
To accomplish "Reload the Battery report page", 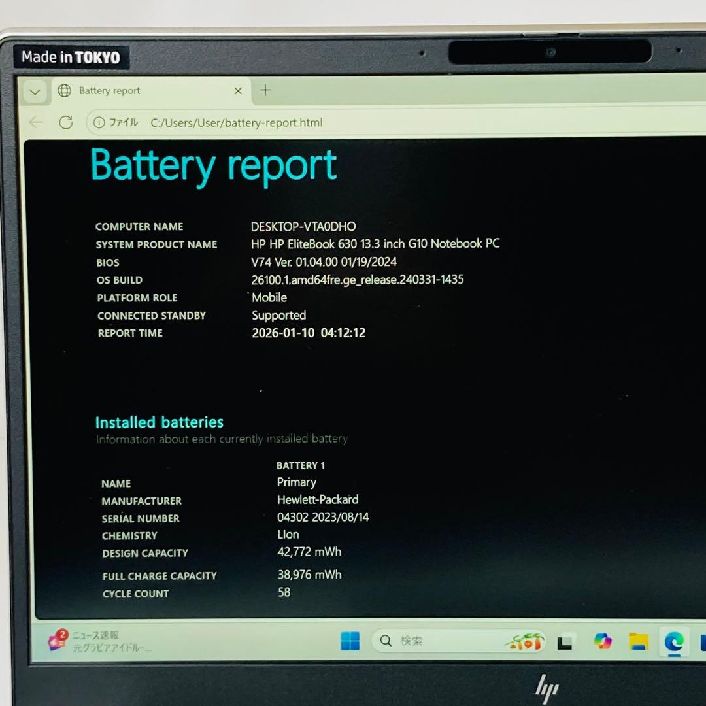I will tap(66, 122).
